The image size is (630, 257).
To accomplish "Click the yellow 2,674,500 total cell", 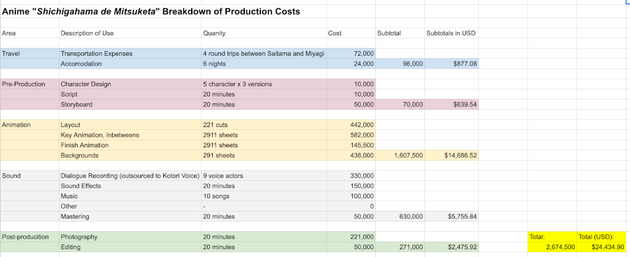I will [552, 247].
